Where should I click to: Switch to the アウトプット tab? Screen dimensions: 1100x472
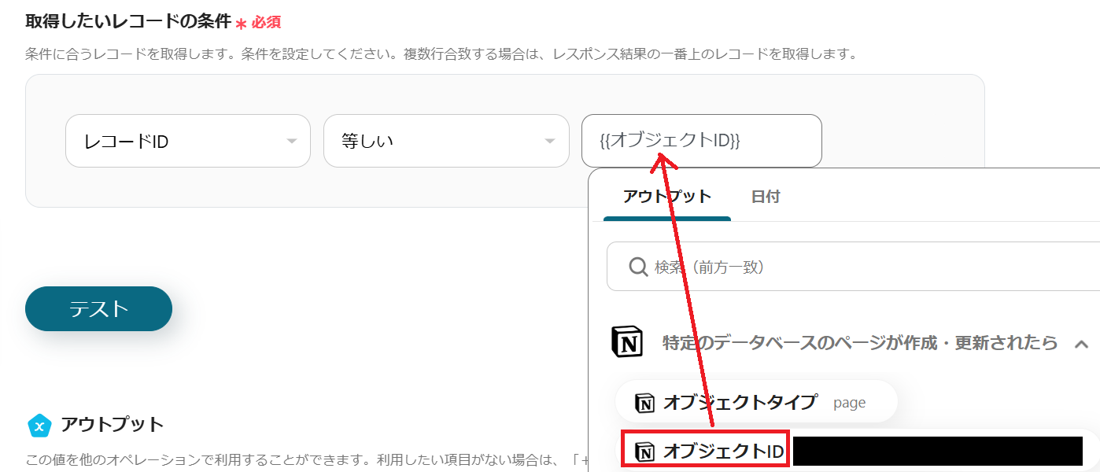tap(667, 197)
